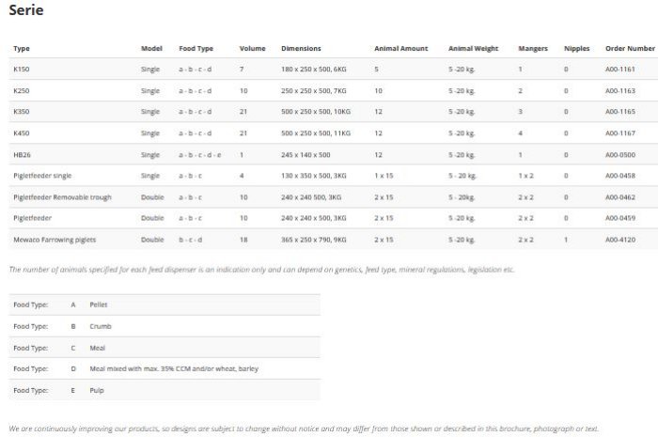Click 'Pellet' in the food type legend
Screen dimensions: 658x437
point(99,305)
